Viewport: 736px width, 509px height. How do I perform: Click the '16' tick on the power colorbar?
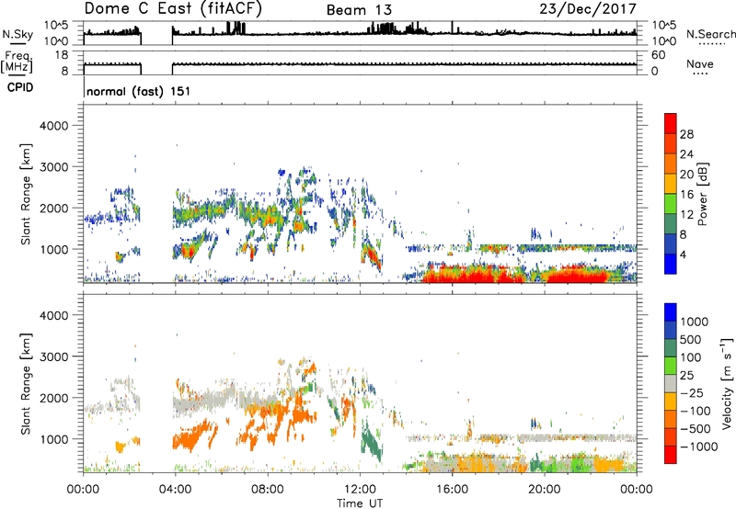[x=686, y=195]
